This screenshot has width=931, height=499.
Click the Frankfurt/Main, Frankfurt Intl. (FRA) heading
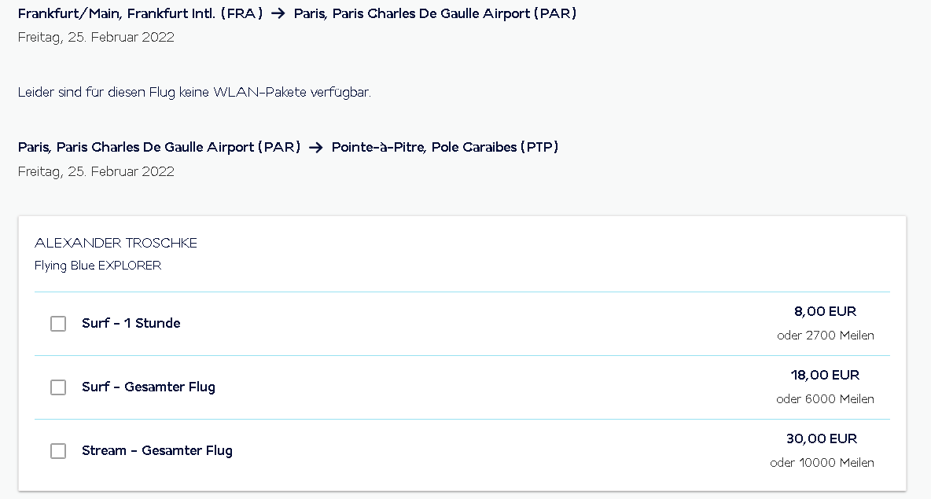[140, 14]
